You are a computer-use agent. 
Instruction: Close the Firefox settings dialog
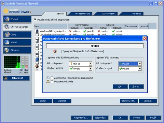tap(145, 39)
